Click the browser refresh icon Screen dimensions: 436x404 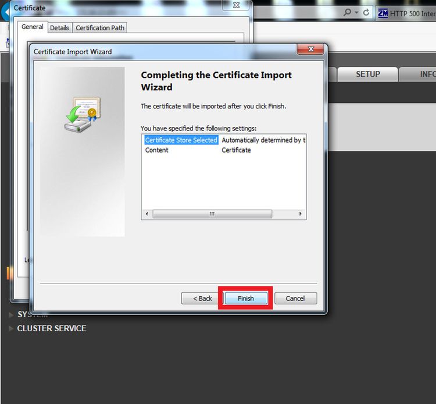pos(366,12)
